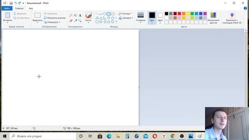
Task: Click the vertical scrollbar up arrow
Action: pos(245,30)
